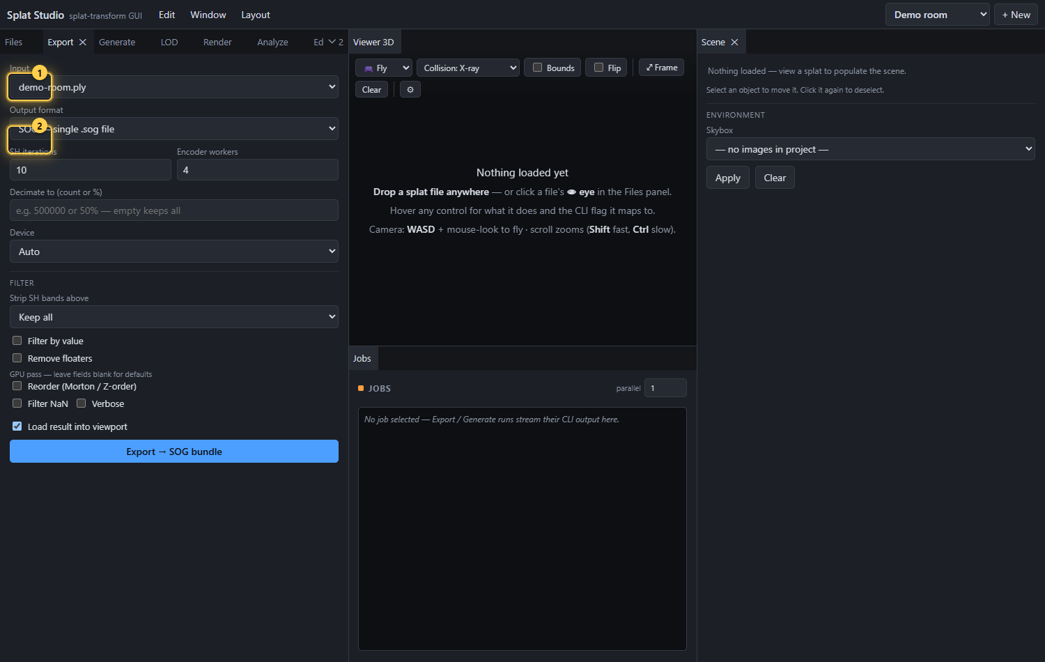This screenshot has width=1045, height=662.
Task: Click the Splat Studio title
Action: 36,15
